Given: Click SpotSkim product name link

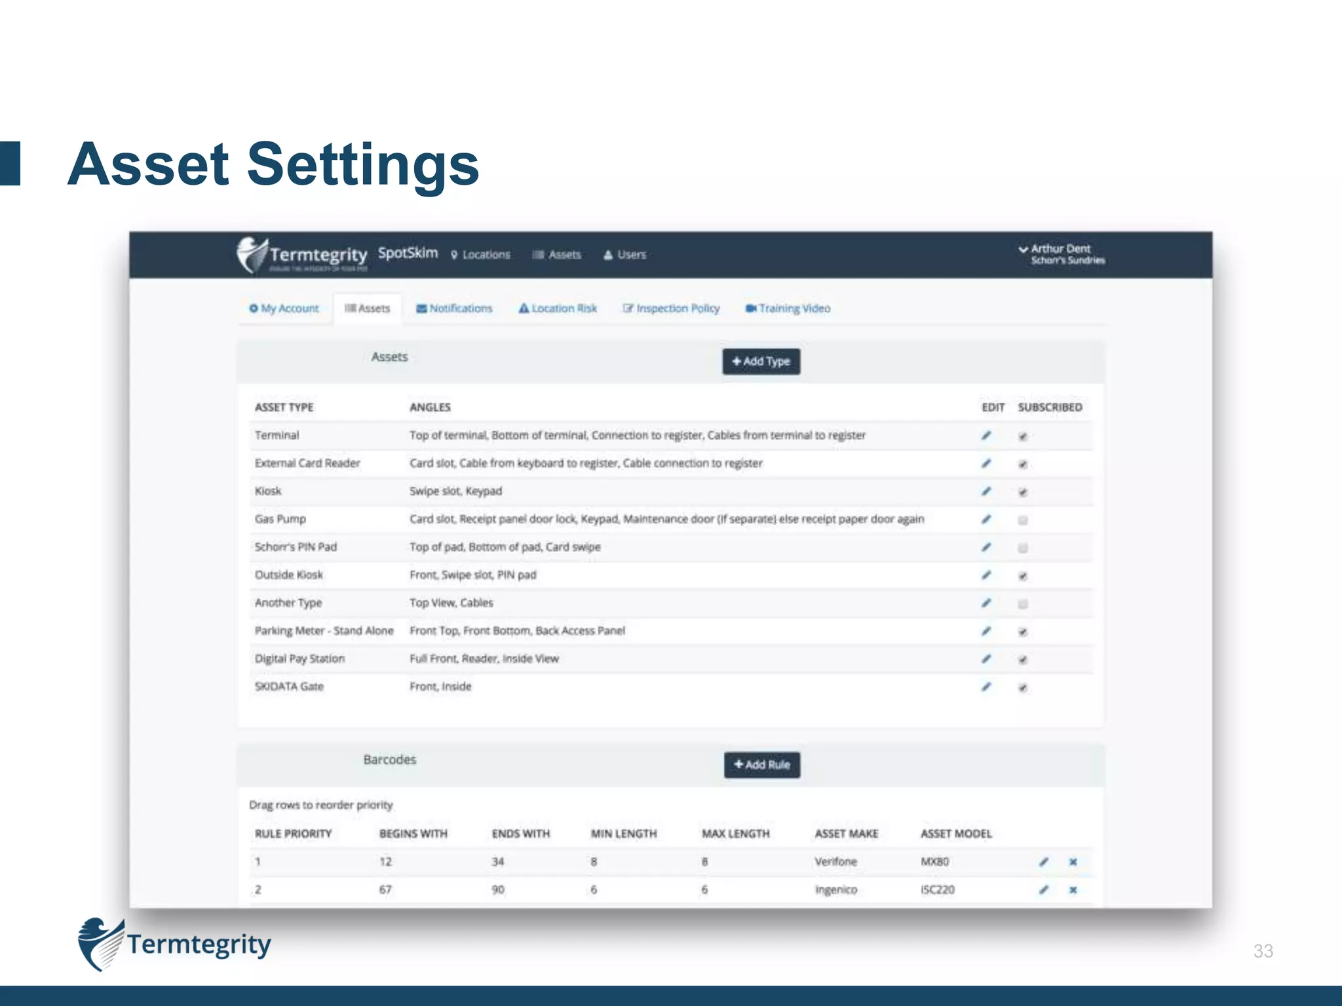Looking at the screenshot, I should (408, 253).
